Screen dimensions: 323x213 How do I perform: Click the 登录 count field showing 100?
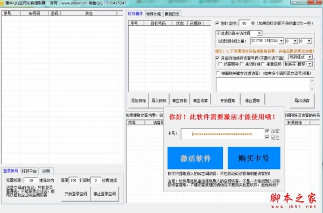[73, 180]
